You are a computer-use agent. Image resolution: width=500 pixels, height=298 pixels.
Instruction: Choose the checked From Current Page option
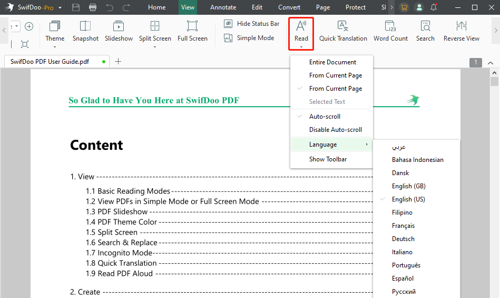[331, 89]
